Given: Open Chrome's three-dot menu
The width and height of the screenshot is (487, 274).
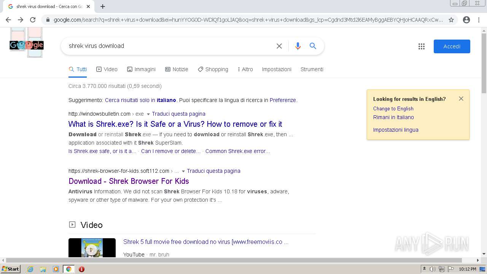Looking at the screenshot, I should pos(479,20).
